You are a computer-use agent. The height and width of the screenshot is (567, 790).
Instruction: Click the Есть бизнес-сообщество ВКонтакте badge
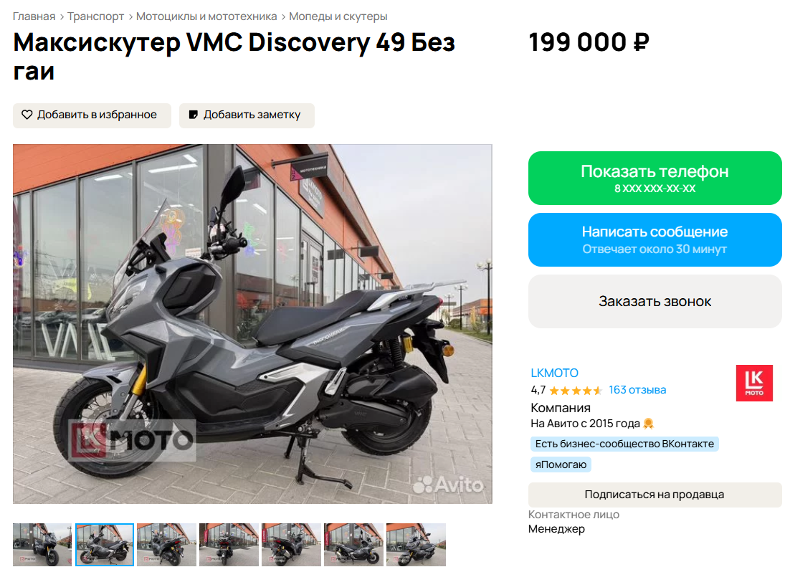(624, 444)
